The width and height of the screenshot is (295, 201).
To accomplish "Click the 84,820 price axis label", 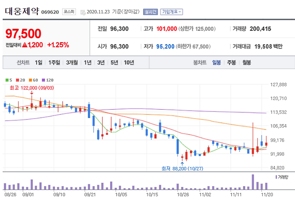I will [277, 167].
